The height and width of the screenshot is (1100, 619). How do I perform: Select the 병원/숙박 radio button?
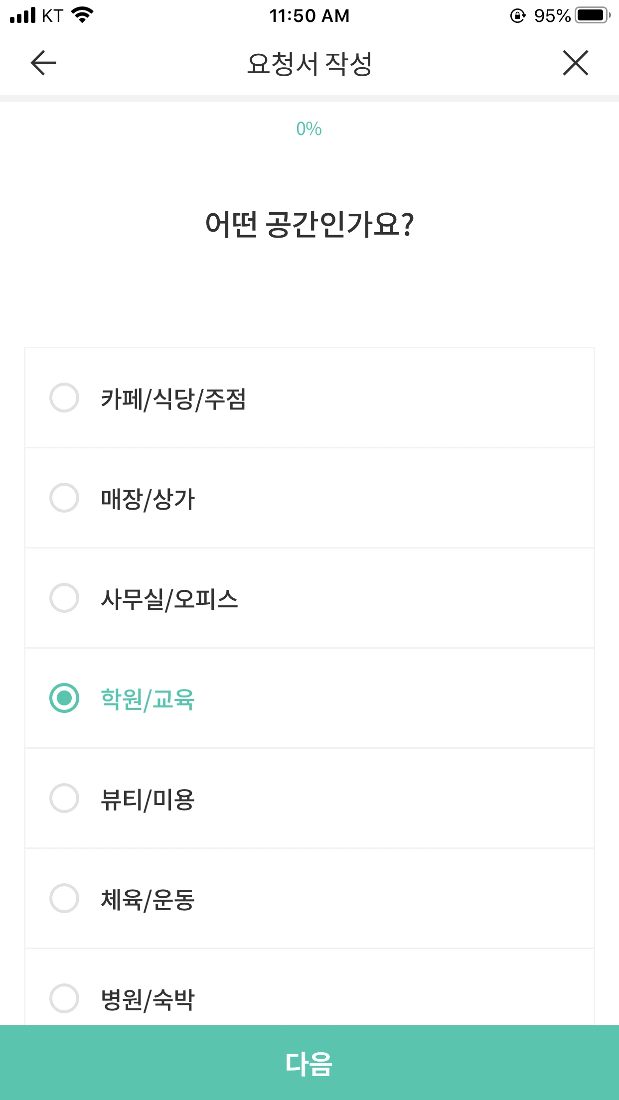click(64, 998)
